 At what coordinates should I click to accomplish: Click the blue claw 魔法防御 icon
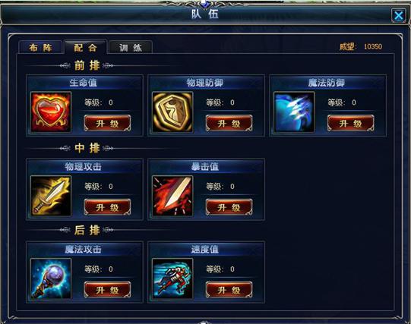click(294, 112)
